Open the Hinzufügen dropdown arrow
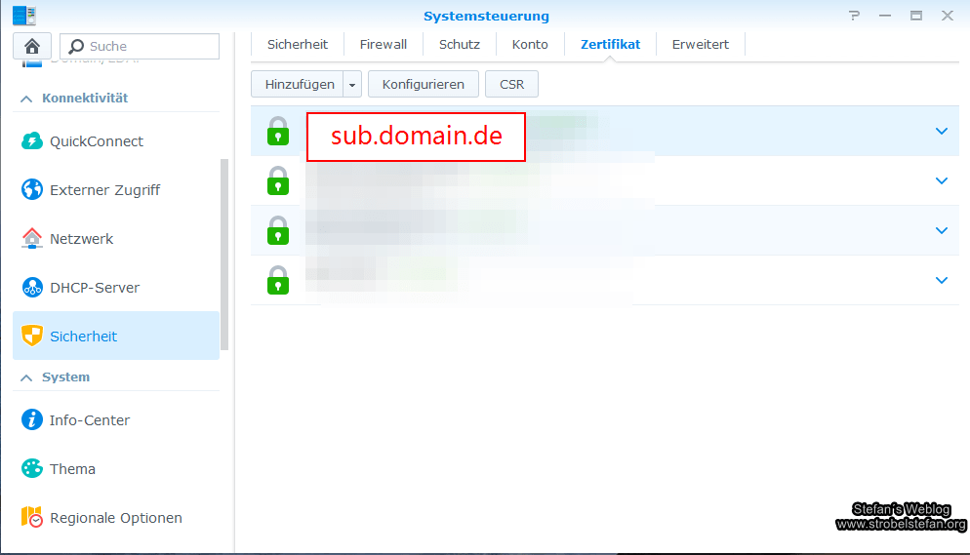This screenshot has width=970, height=555. (x=352, y=84)
